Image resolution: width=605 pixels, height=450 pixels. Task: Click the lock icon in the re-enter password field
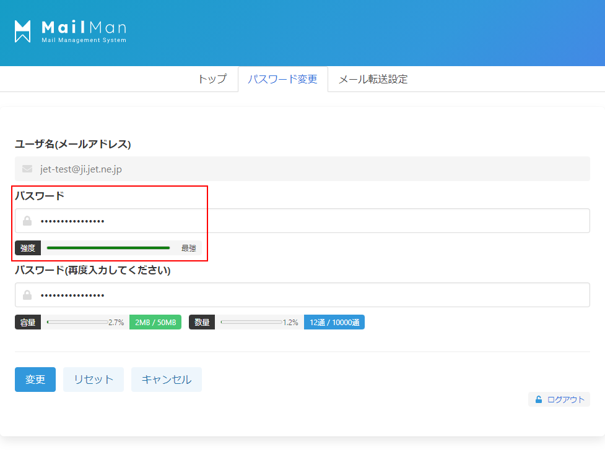pyautogui.click(x=27, y=295)
